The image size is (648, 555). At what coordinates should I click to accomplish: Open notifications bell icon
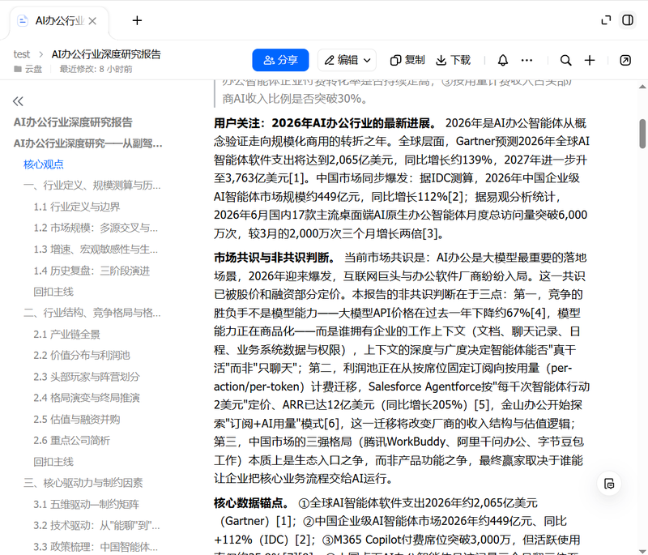[x=502, y=60]
